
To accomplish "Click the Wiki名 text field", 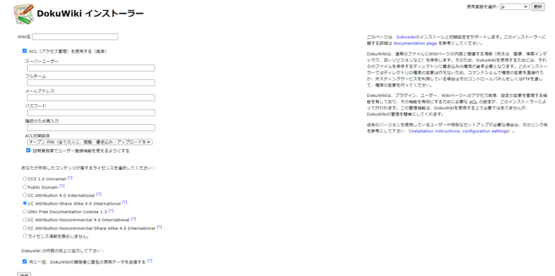I will click(x=75, y=37).
